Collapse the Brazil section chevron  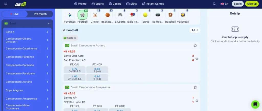tap(48, 24)
